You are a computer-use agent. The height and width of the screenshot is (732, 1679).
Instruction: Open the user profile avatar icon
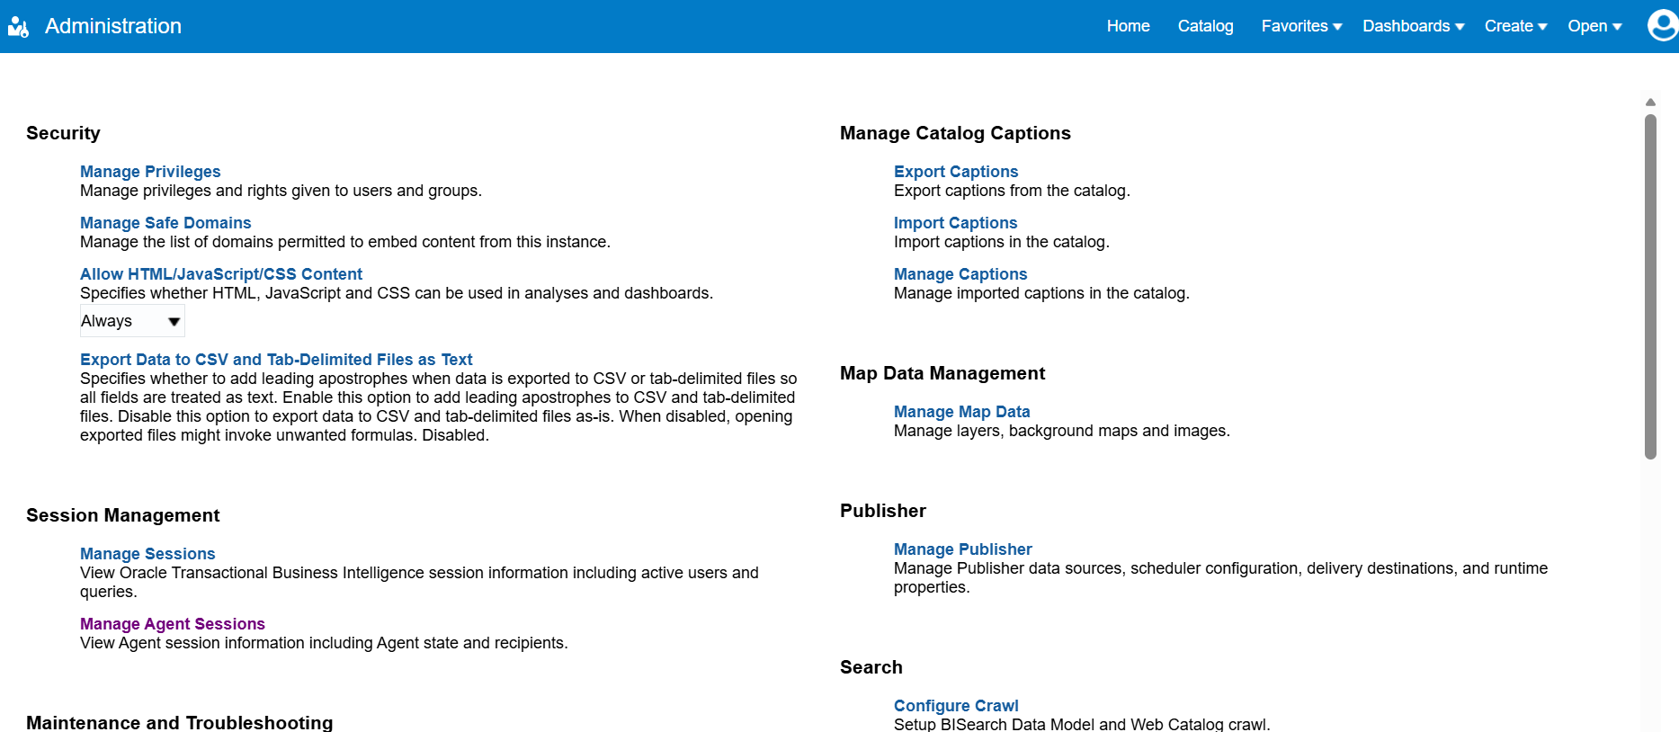pyautogui.click(x=1663, y=25)
